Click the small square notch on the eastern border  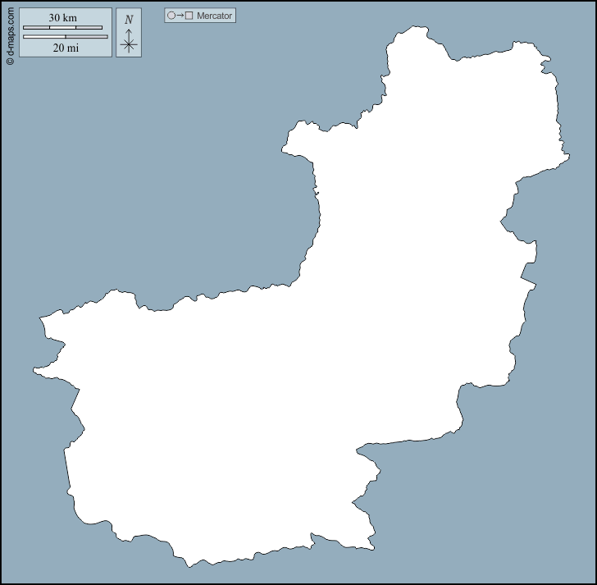[x=528, y=284]
